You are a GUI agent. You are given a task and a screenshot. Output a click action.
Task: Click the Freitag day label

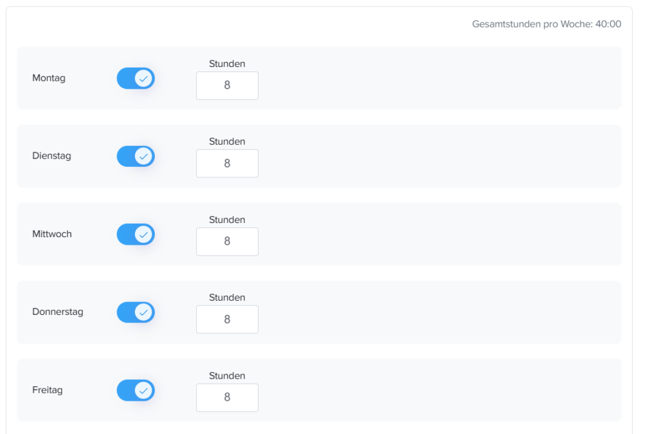(x=48, y=390)
